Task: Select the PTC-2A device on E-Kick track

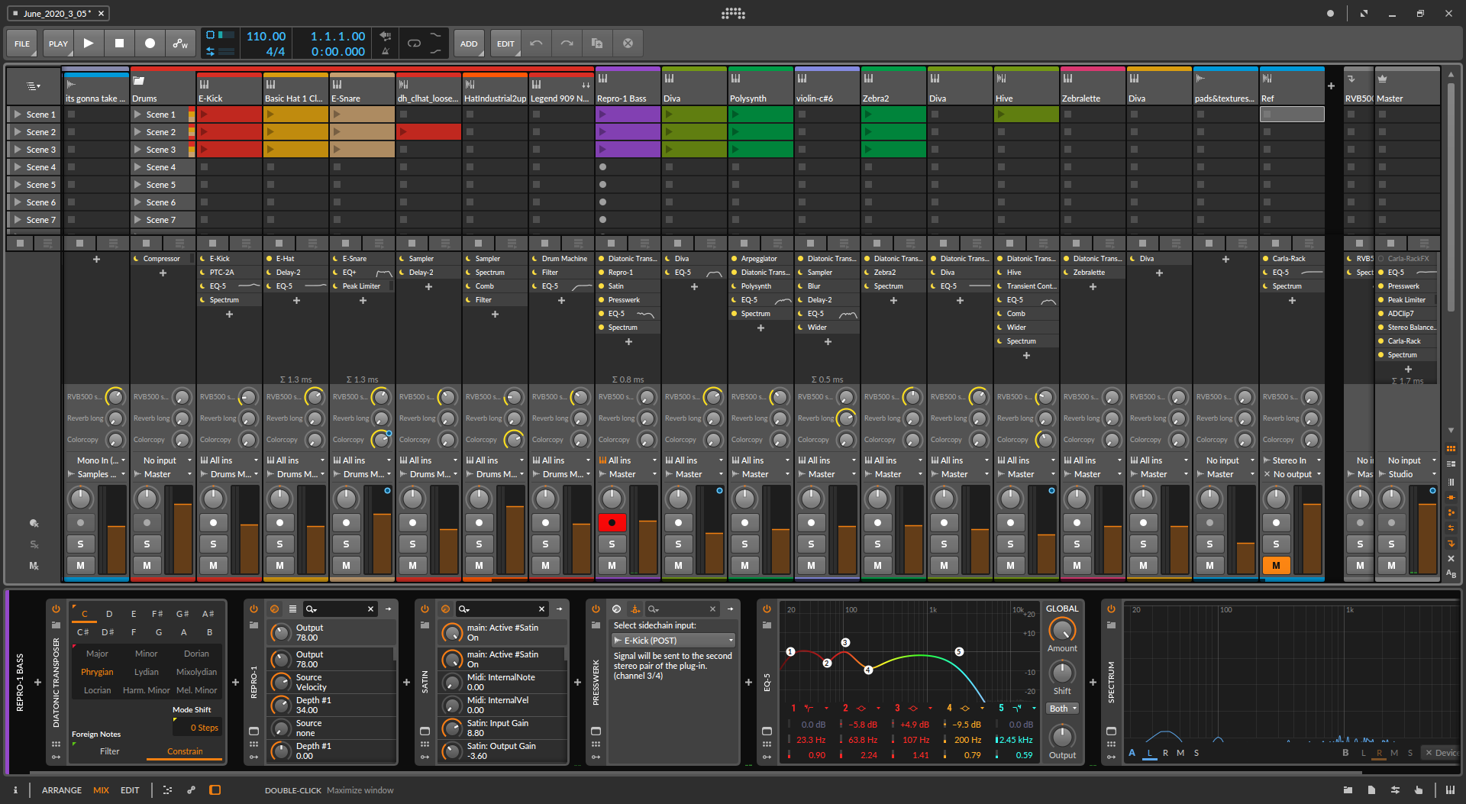Action: (x=229, y=273)
